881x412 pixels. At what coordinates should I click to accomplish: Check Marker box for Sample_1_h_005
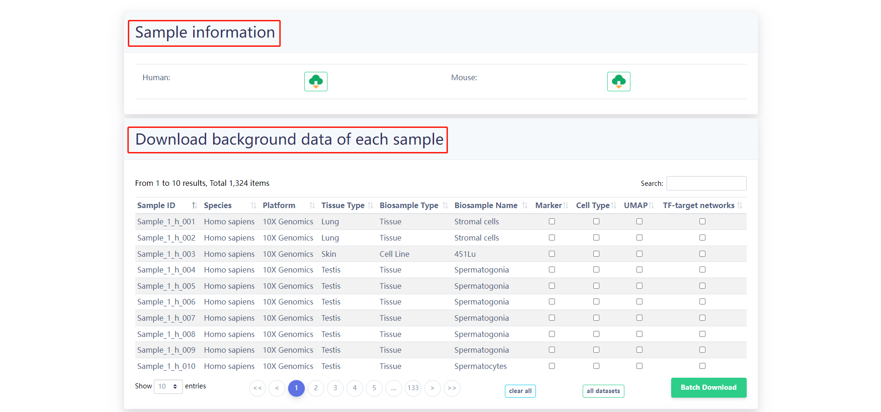(552, 286)
